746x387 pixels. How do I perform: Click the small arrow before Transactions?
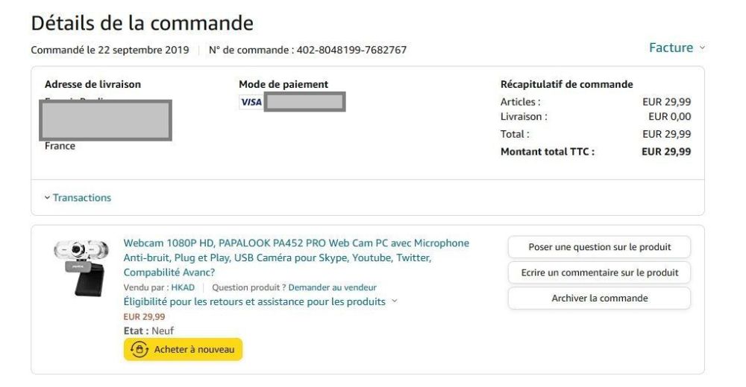point(47,198)
